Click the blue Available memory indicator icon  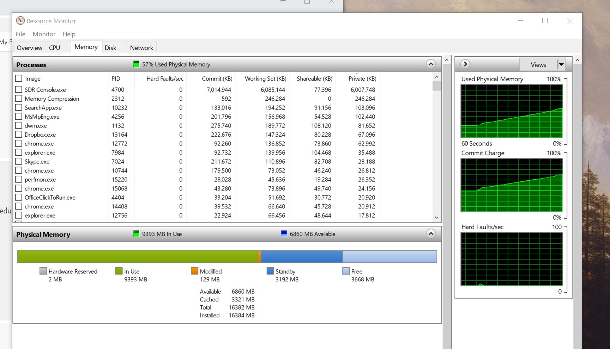coord(284,234)
